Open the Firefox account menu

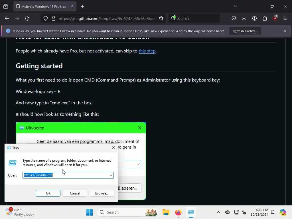[254, 19]
